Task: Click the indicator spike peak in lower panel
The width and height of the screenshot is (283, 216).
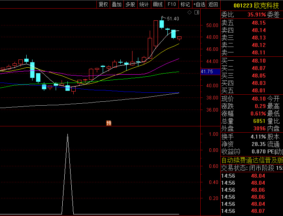Action: (67, 134)
